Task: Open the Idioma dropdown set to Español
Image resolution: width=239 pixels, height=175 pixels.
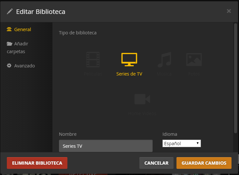Action: click(182, 144)
